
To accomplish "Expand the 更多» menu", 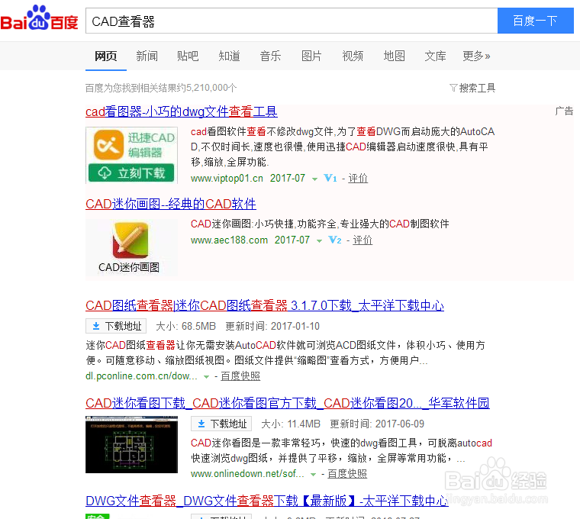I will click(x=476, y=56).
